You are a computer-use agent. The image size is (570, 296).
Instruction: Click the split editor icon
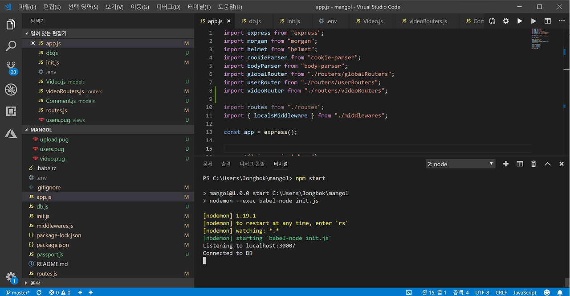click(x=548, y=21)
